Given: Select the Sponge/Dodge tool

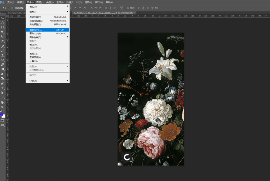Looking at the screenshot, I should (x=2, y=79).
